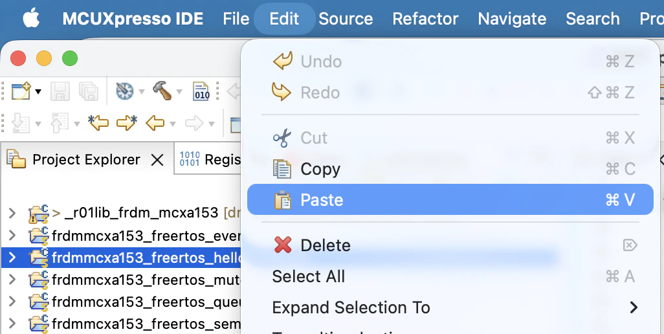Click the frdmmcxa153_freertos_hello project folder icon
Viewport: 664px width, 334px height.
point(39,257)
